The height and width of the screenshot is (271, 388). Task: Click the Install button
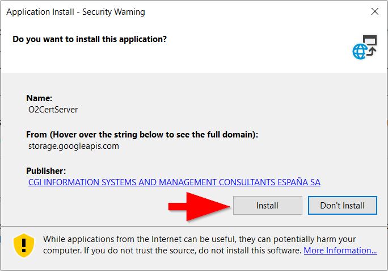pyautogui.click(x=268, y=205)
